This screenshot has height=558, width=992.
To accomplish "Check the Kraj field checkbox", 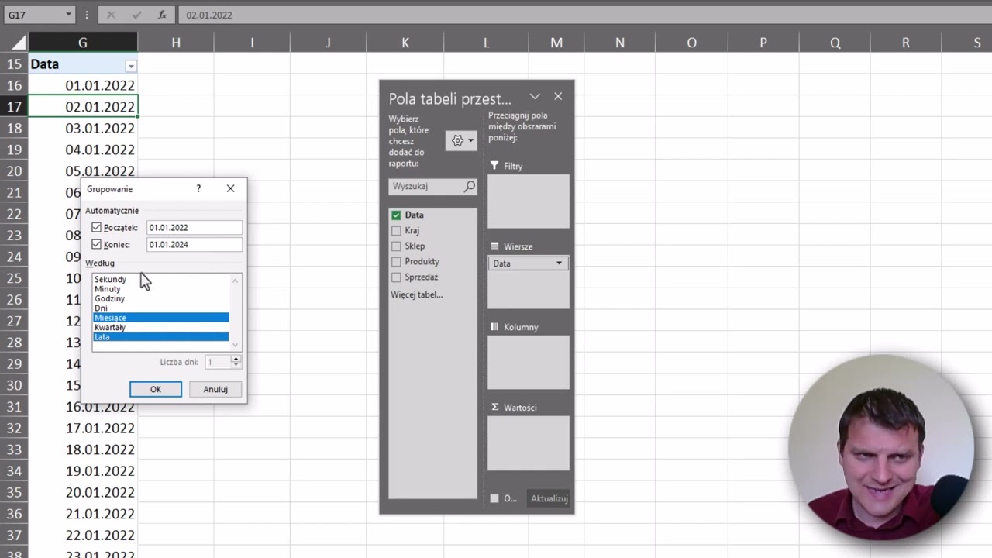I will (396, 230).
